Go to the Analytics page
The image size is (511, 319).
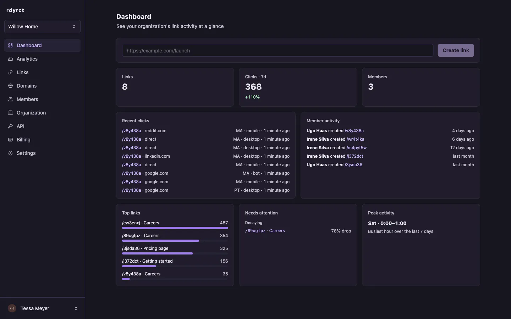(x=42, y=59)
